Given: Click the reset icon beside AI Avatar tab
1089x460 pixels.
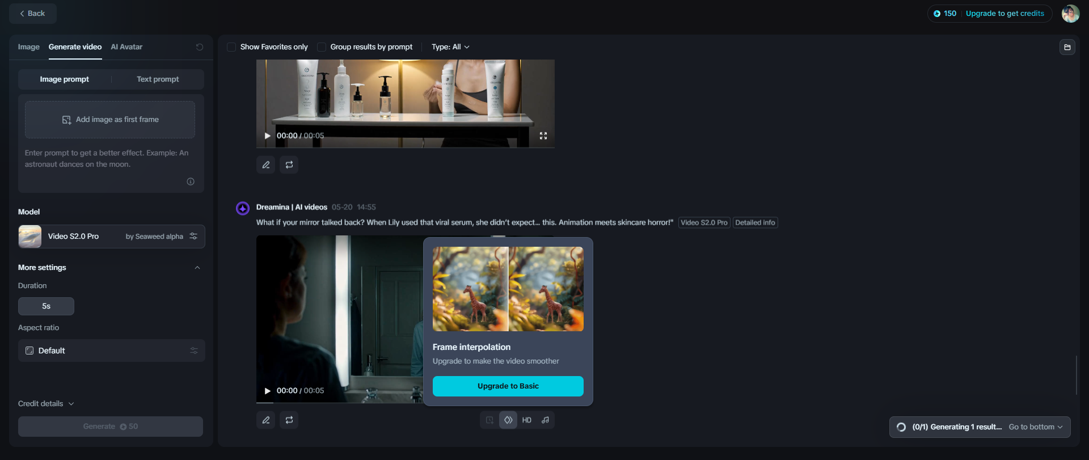Looking at the screenshot, I should (x=200, y=47).
